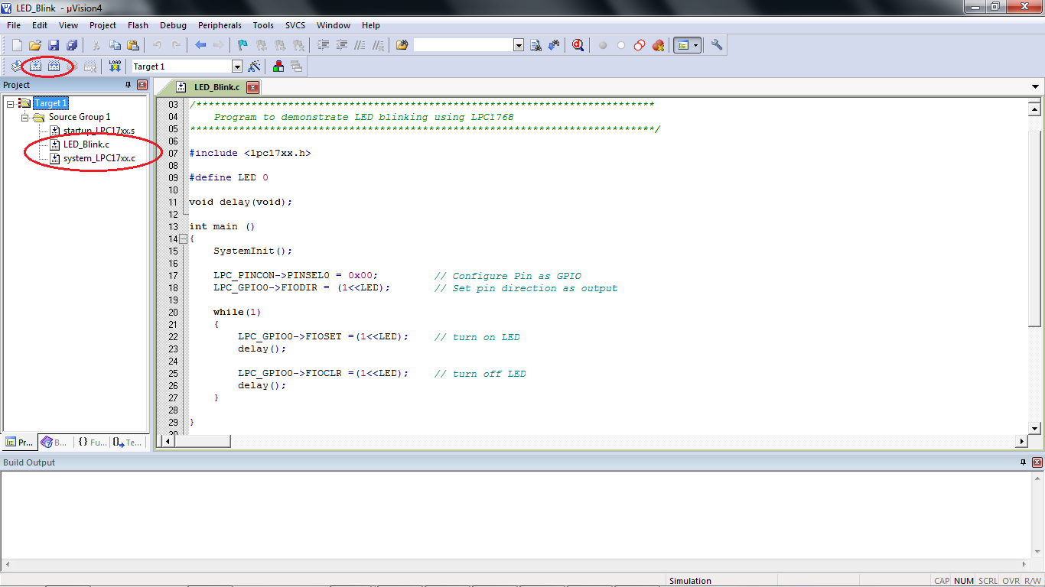The height and width of the screenshot is (587, 1045).
Task: Click the Build target icon
Action: (35, 66)
